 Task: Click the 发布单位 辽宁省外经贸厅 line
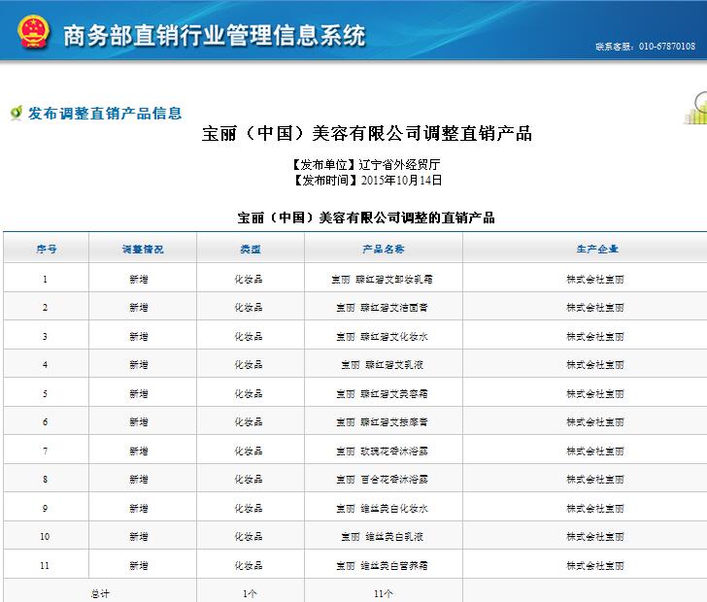tap(366, 165)
